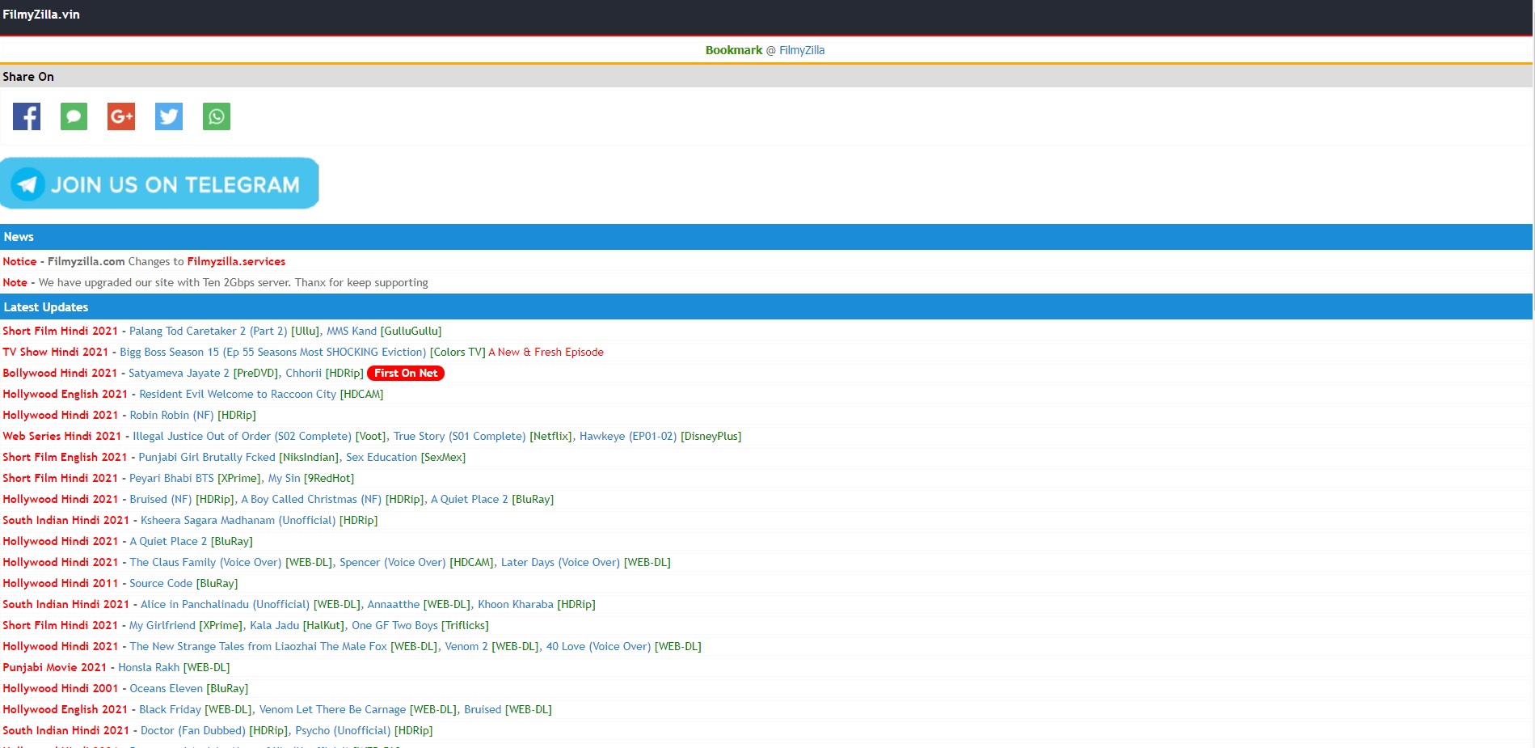The height and width of the screenshot is (748, 1535).
Task: Click the red First On Net badge
Action: click(x=406, y=373)
